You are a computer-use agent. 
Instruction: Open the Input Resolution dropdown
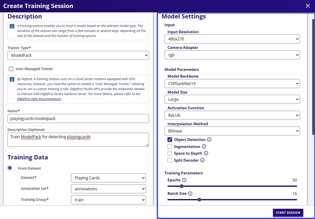tap(232, 39)
